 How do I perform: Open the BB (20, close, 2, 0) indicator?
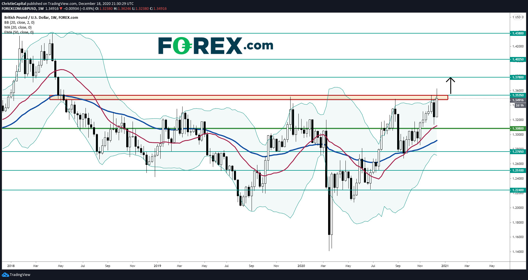click(19, 22)
